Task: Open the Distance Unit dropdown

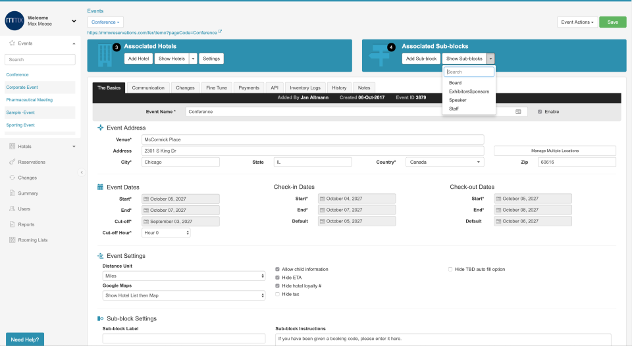Action: [x=184, y=276]
